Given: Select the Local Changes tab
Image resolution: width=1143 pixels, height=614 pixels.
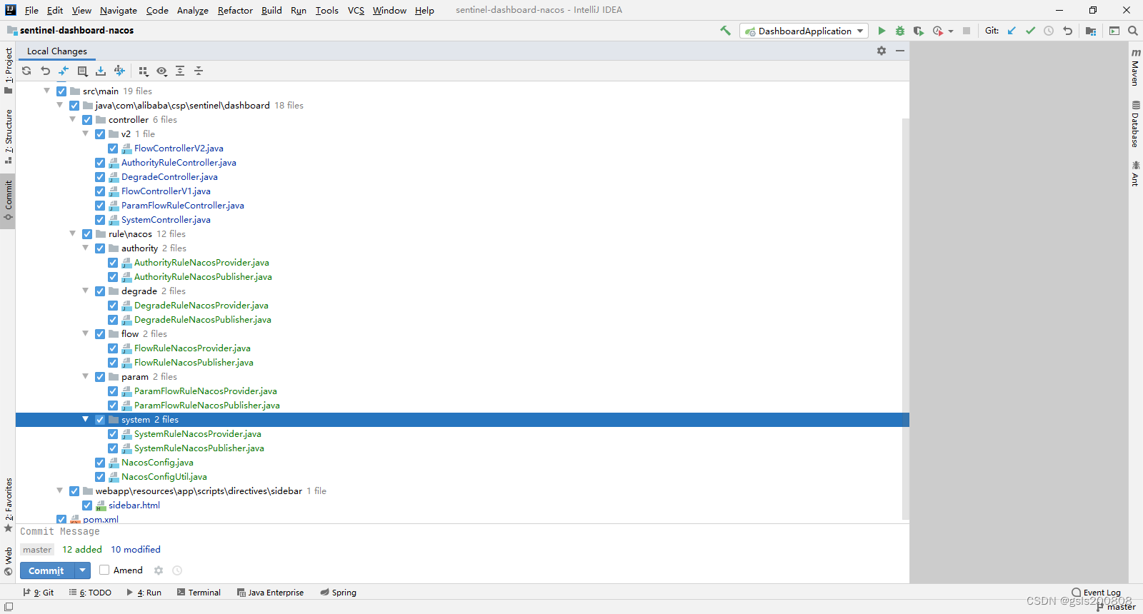Looking at the screenshot, I should coord(57,51).
